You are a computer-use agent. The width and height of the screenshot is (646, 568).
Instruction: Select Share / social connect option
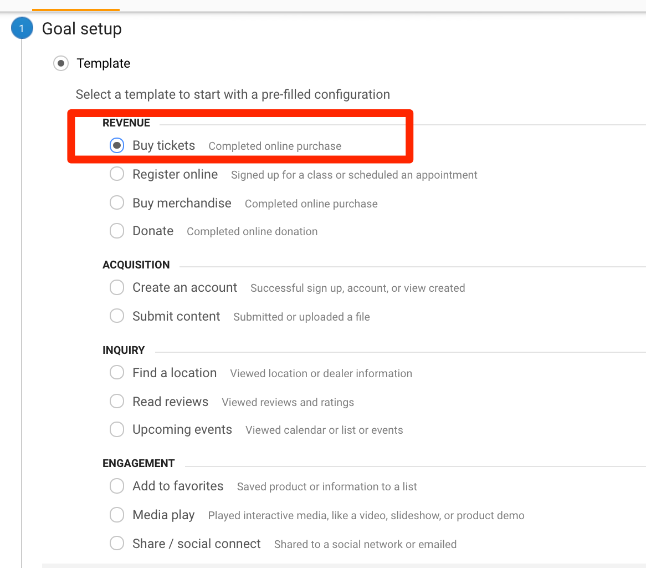click(x=117, y=543)
